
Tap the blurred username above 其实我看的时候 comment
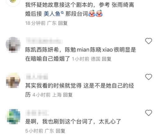37,77
